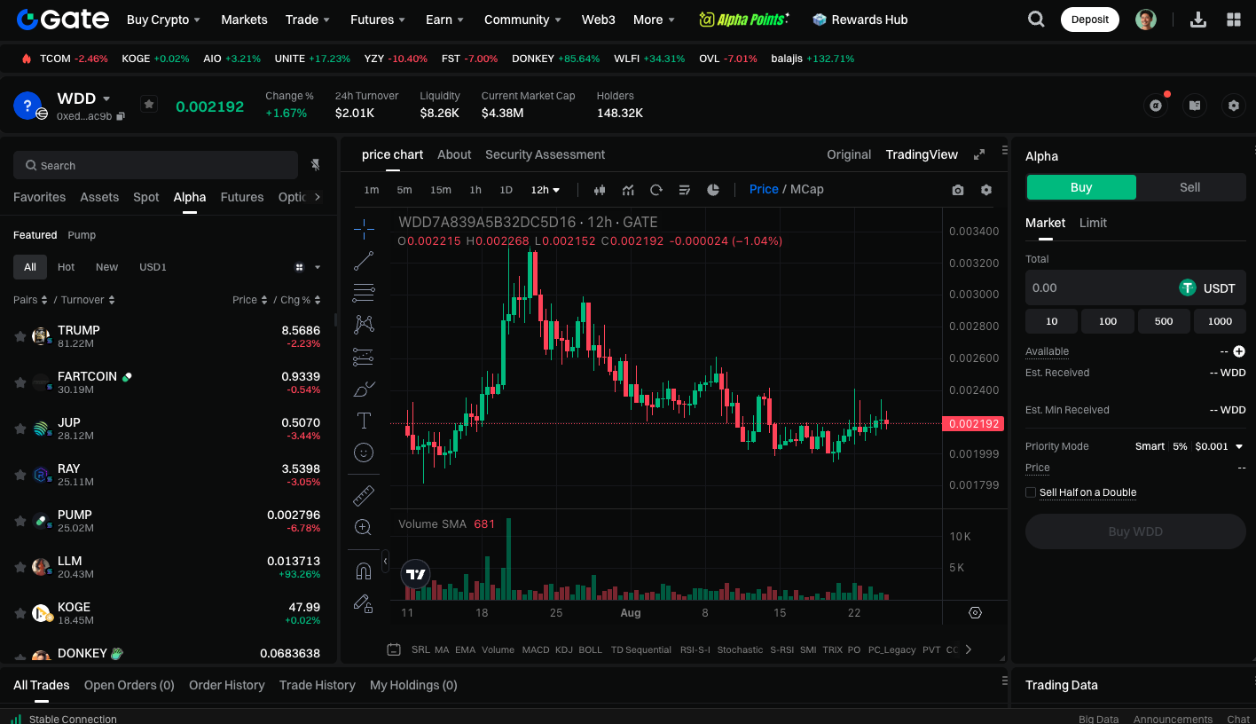
Task: Select the crosshair cursor tool
Action: [364, 229]
